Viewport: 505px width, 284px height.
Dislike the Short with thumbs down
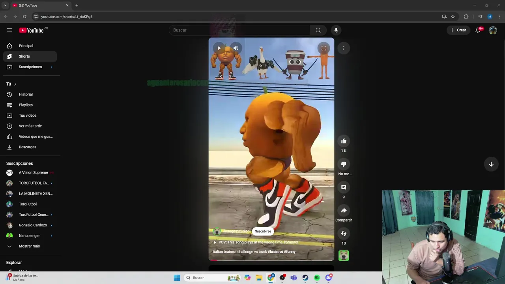(344, 164)
